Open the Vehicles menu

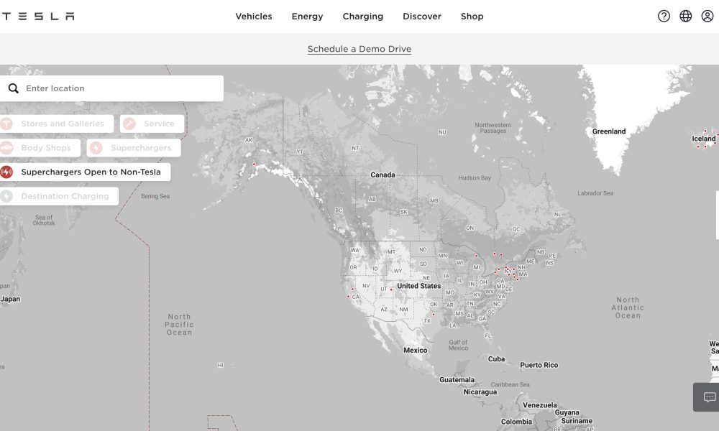[254, 17]
